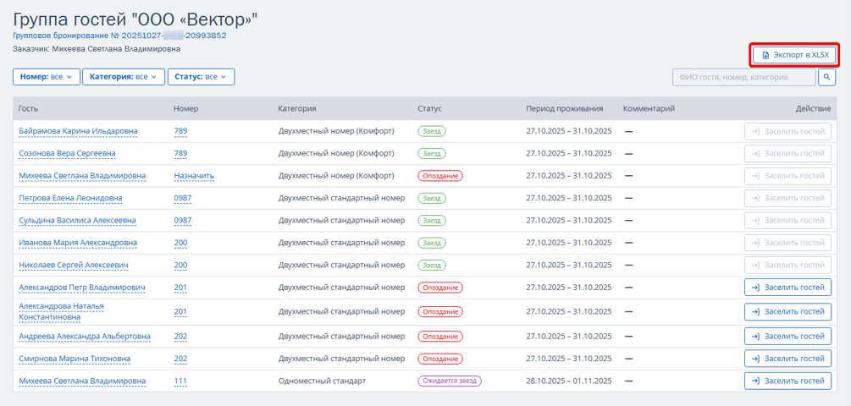Screen dimensions: 851x406
Task: Focus the guest name search field
Action: click(743, 77)
